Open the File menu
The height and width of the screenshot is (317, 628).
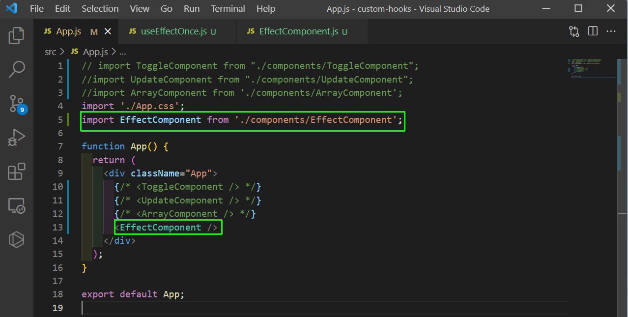click(36, 9)
